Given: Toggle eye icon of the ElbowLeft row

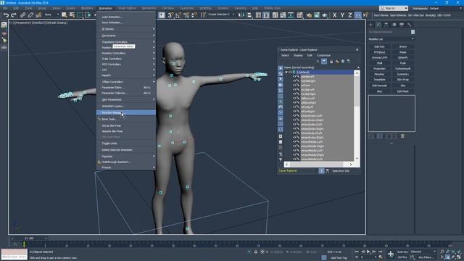Looking at the screenshot, I should point(294,99).
